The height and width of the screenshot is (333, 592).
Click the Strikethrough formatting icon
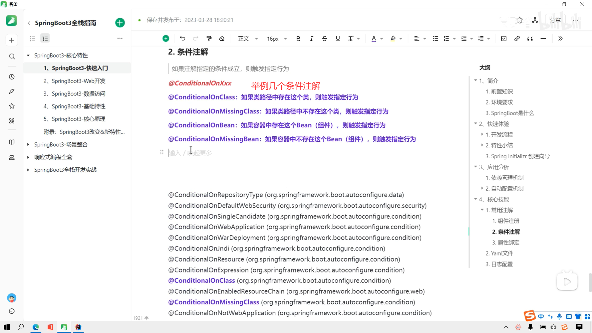click(x=325, y=39)
